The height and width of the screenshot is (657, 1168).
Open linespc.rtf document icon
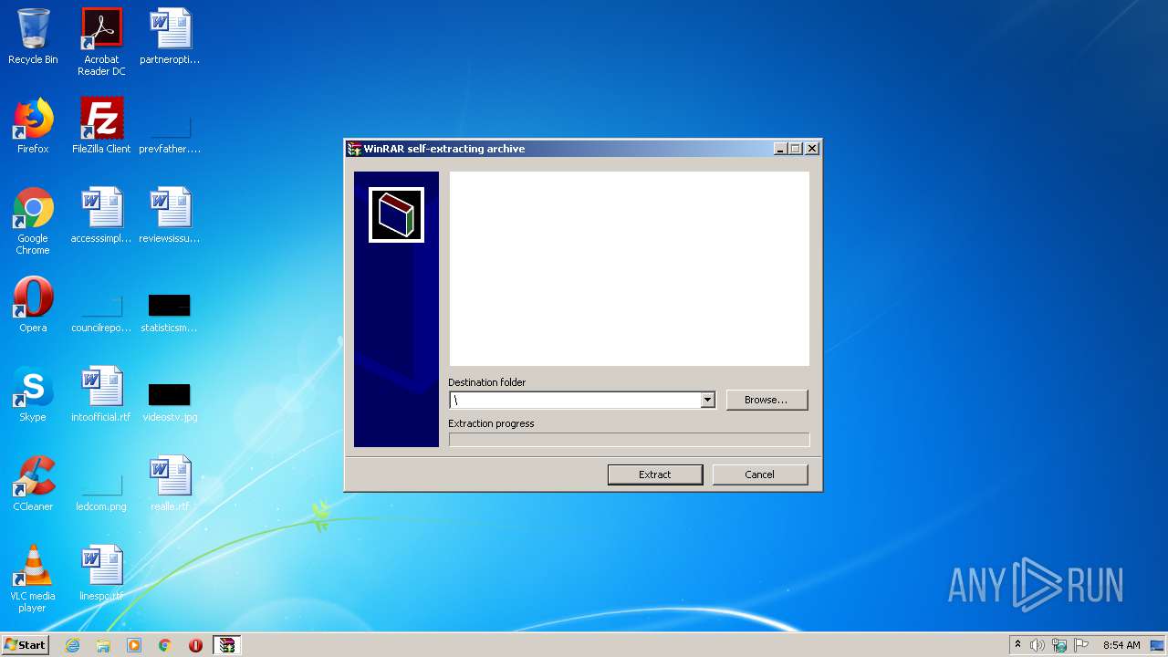click(101, 573)
